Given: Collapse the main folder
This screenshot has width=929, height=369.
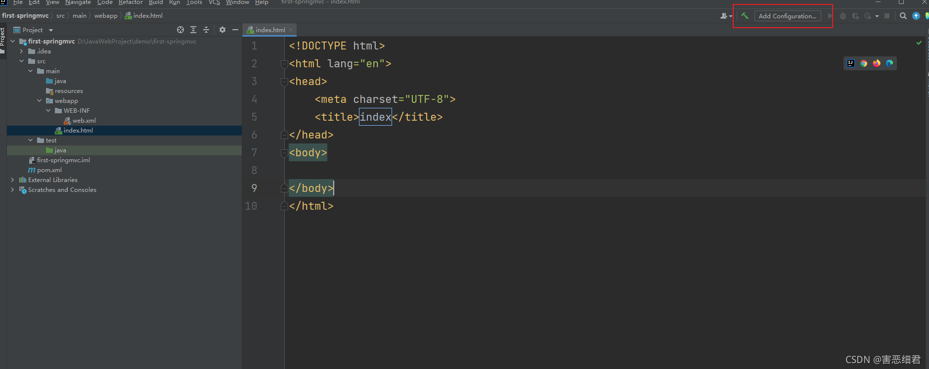Looking at the screenshot, I should (x=31, y=71).
